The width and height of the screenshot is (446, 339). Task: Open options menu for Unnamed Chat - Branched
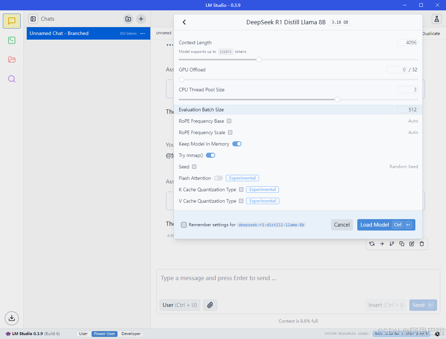click(142, 34)
